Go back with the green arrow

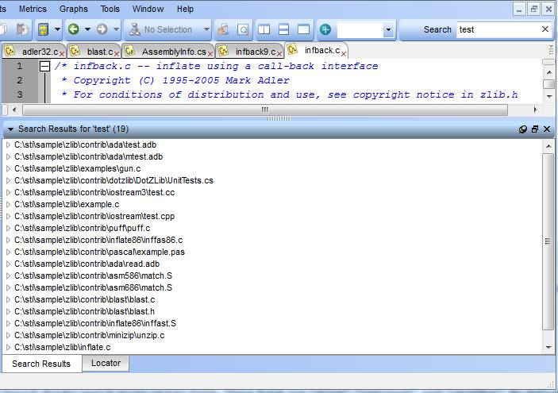74,29
